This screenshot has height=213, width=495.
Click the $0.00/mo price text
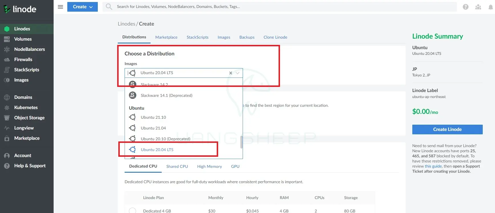(425, 112)
